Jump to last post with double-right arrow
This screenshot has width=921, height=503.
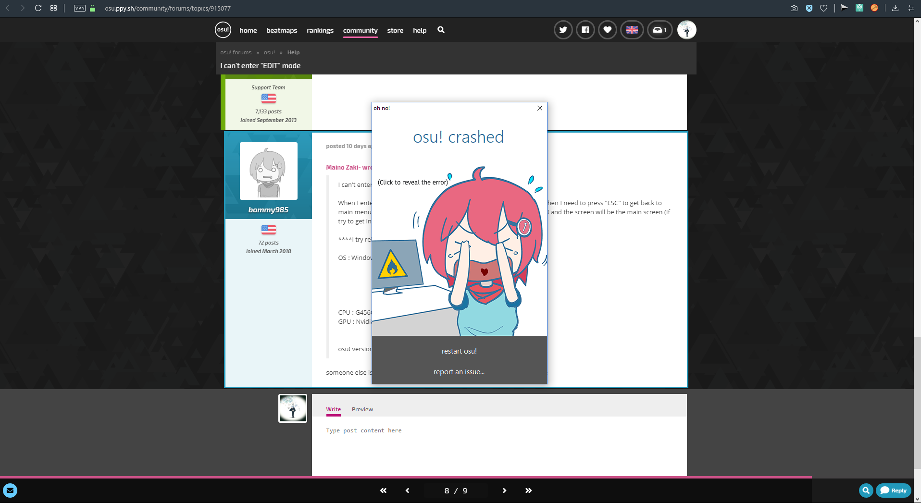coord(529,491)
